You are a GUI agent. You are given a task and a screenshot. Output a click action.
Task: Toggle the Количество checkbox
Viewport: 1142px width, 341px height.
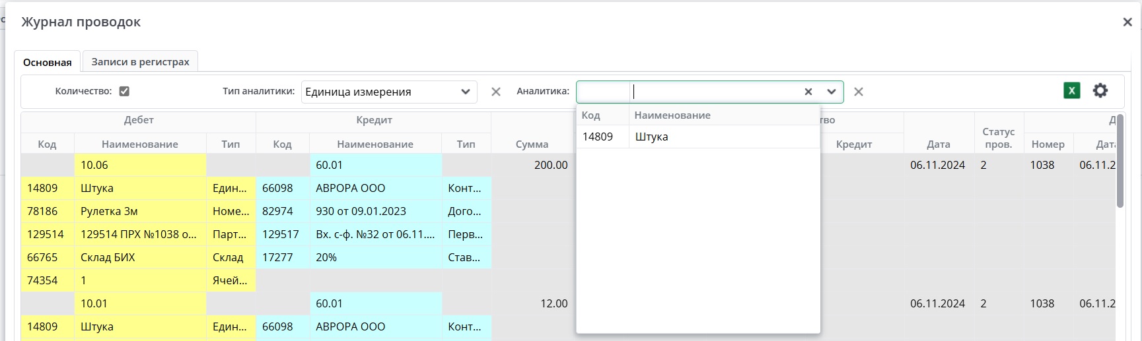click(x=124, y=92)
